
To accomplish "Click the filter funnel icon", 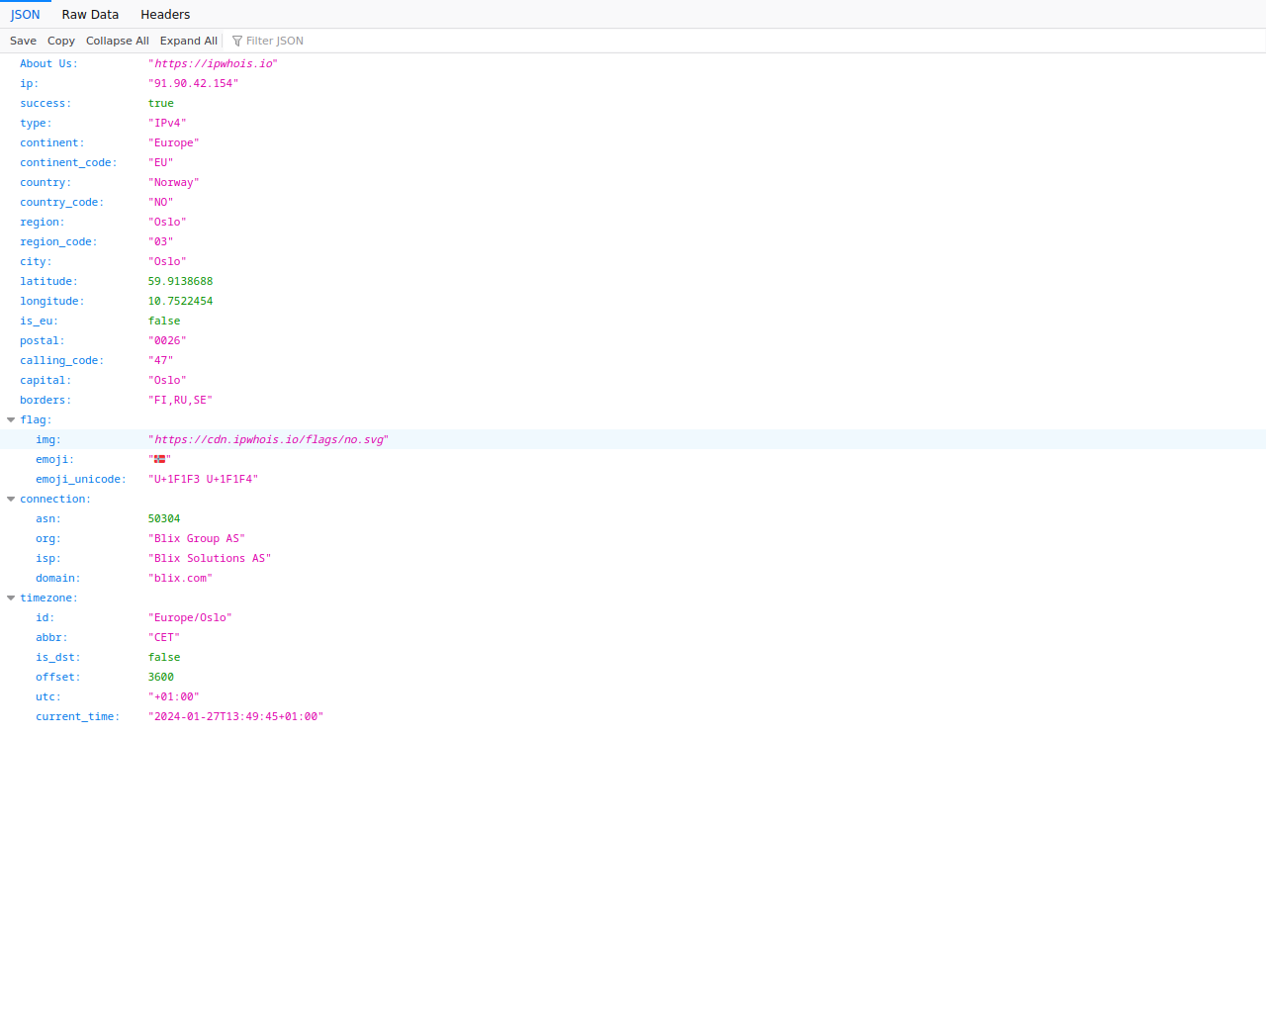I will (237, 41).
